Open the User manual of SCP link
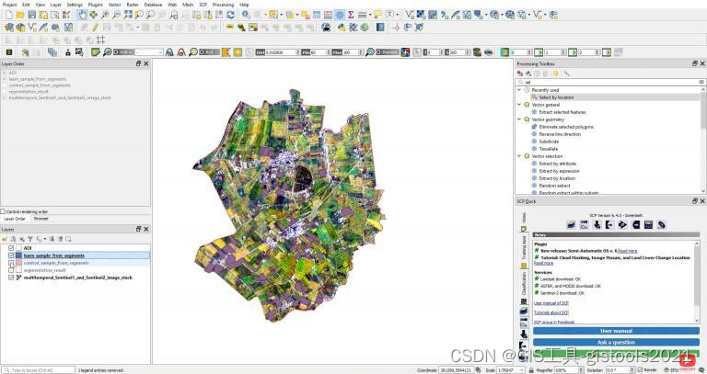707x374 pixels. click(x=551, y=303)
